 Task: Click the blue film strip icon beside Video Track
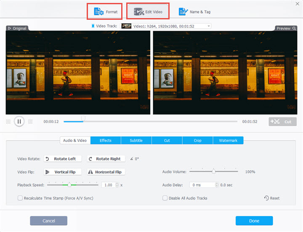(x=93, y=26)
